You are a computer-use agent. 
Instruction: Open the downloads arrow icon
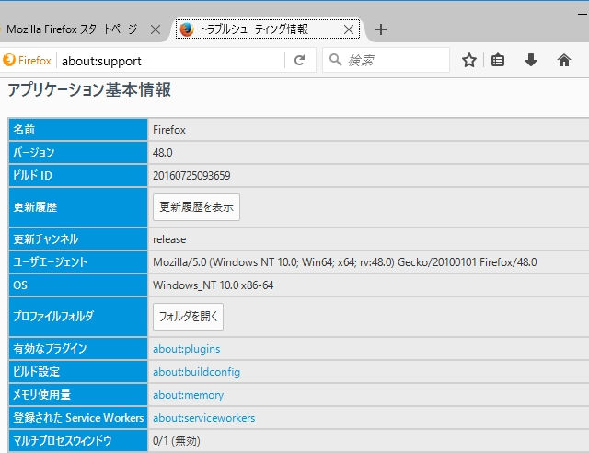531,60
